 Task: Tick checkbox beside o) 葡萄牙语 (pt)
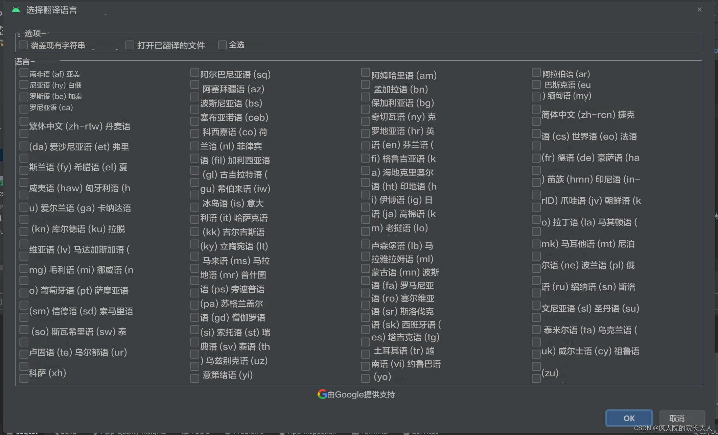pos(24,293)
